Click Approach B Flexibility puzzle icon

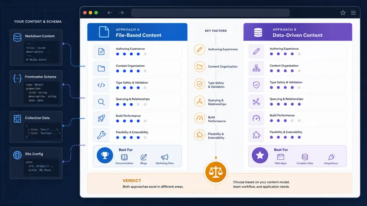pyautogui.click(x=256, y=135)
